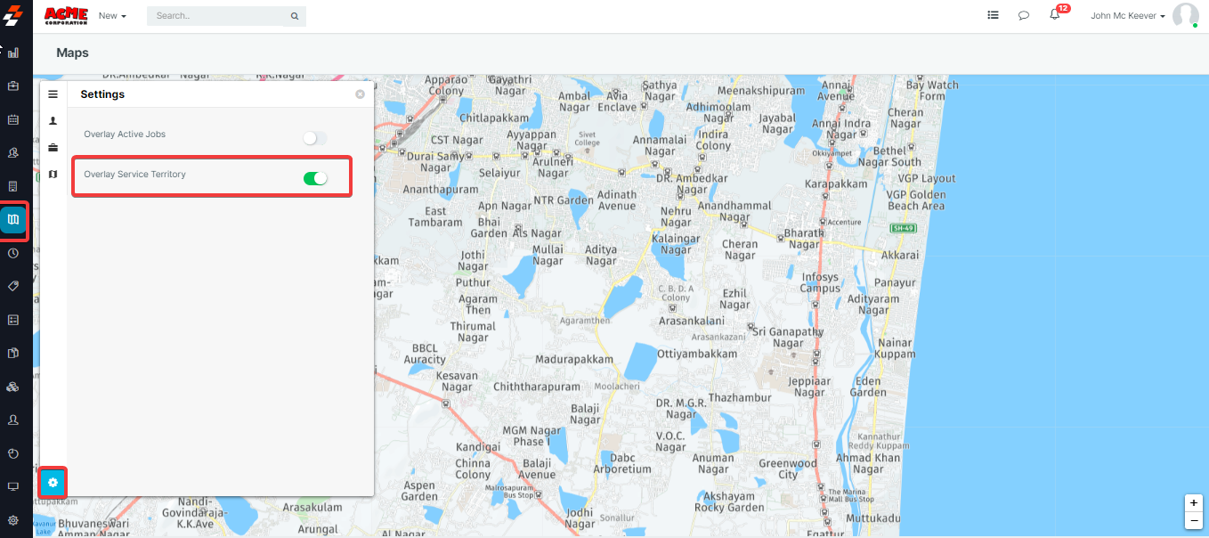This screenshot has width=1209, height=538.
Task: Expand the John Mc Keever user menu
Action: pos(1128,16)
